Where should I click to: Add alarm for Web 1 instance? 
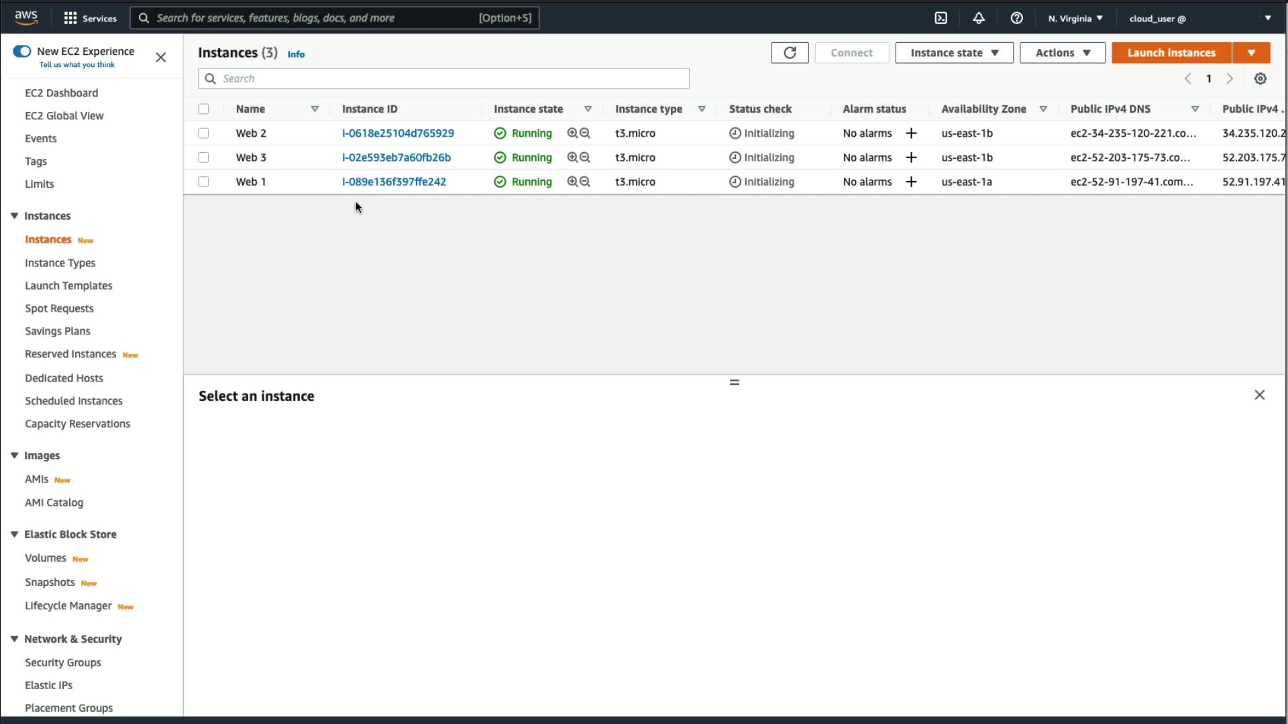tap(911, 182)
